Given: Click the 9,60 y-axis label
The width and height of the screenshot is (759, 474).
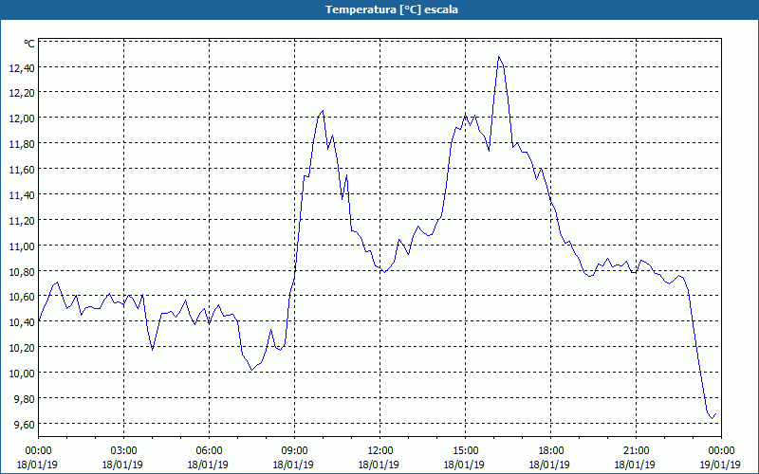Looking at the screenshot, I should coord(25,425).
